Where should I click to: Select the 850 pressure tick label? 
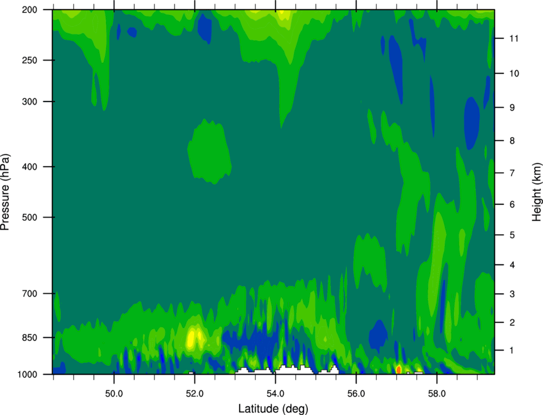(30, 338)
